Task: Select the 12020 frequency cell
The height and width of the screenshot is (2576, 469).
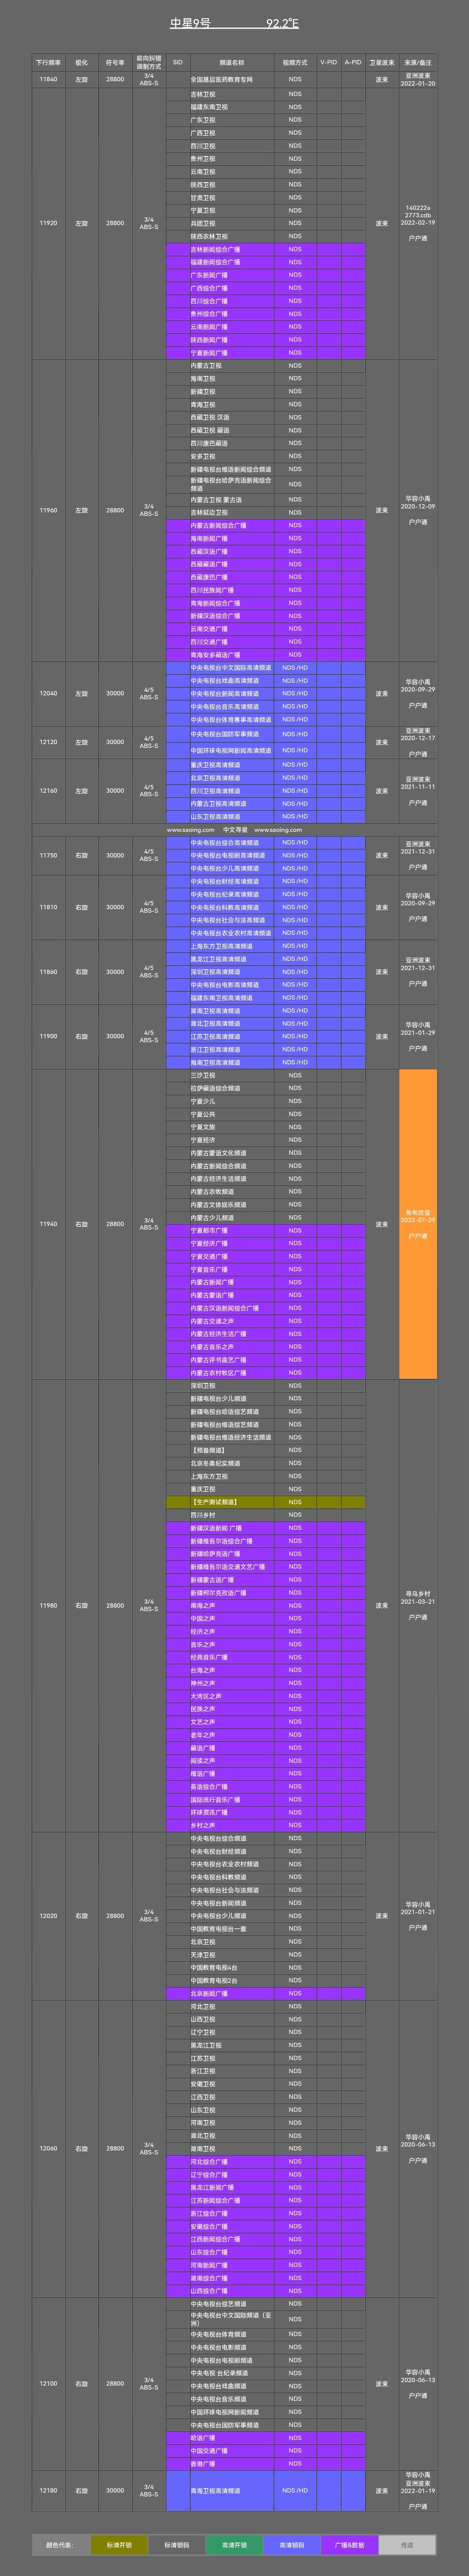Action: pyautogui.click(x=48, y=1916)
